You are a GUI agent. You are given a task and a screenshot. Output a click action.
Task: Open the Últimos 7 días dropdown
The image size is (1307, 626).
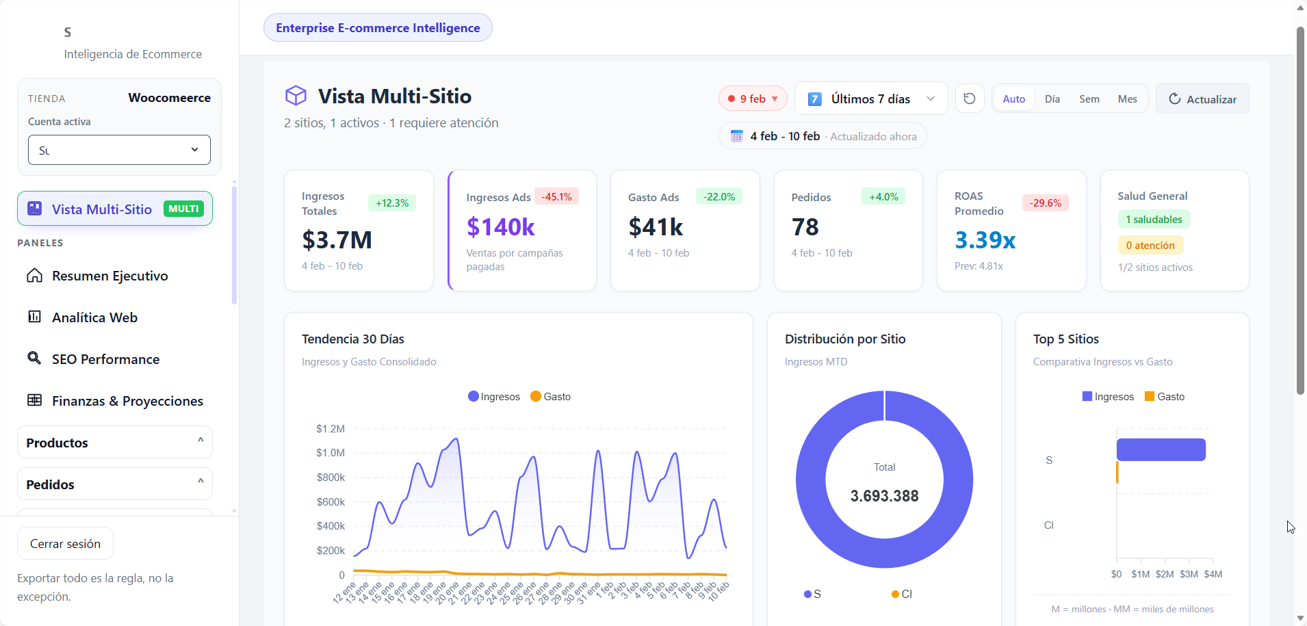pos(870,99)
